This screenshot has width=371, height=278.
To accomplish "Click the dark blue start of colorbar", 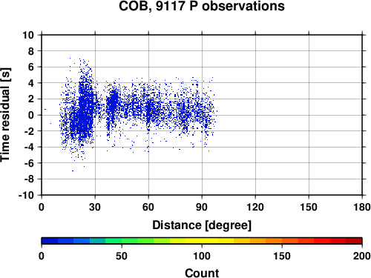I will click(x=50, y=241).
